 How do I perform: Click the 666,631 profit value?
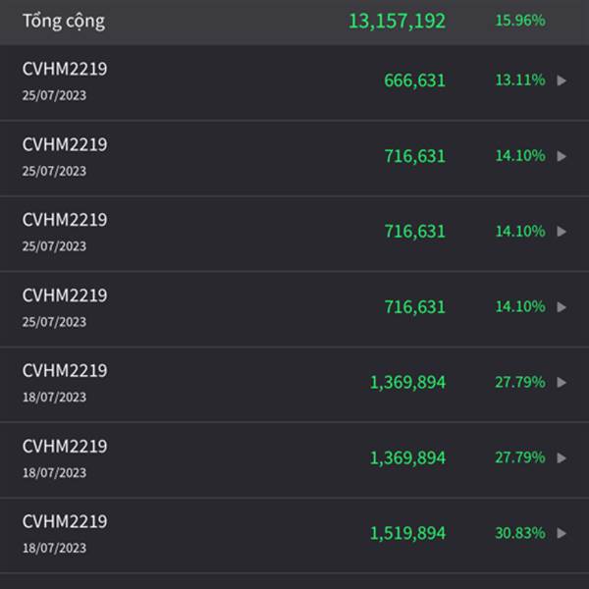pyautogui.click(x=414, y=80)
